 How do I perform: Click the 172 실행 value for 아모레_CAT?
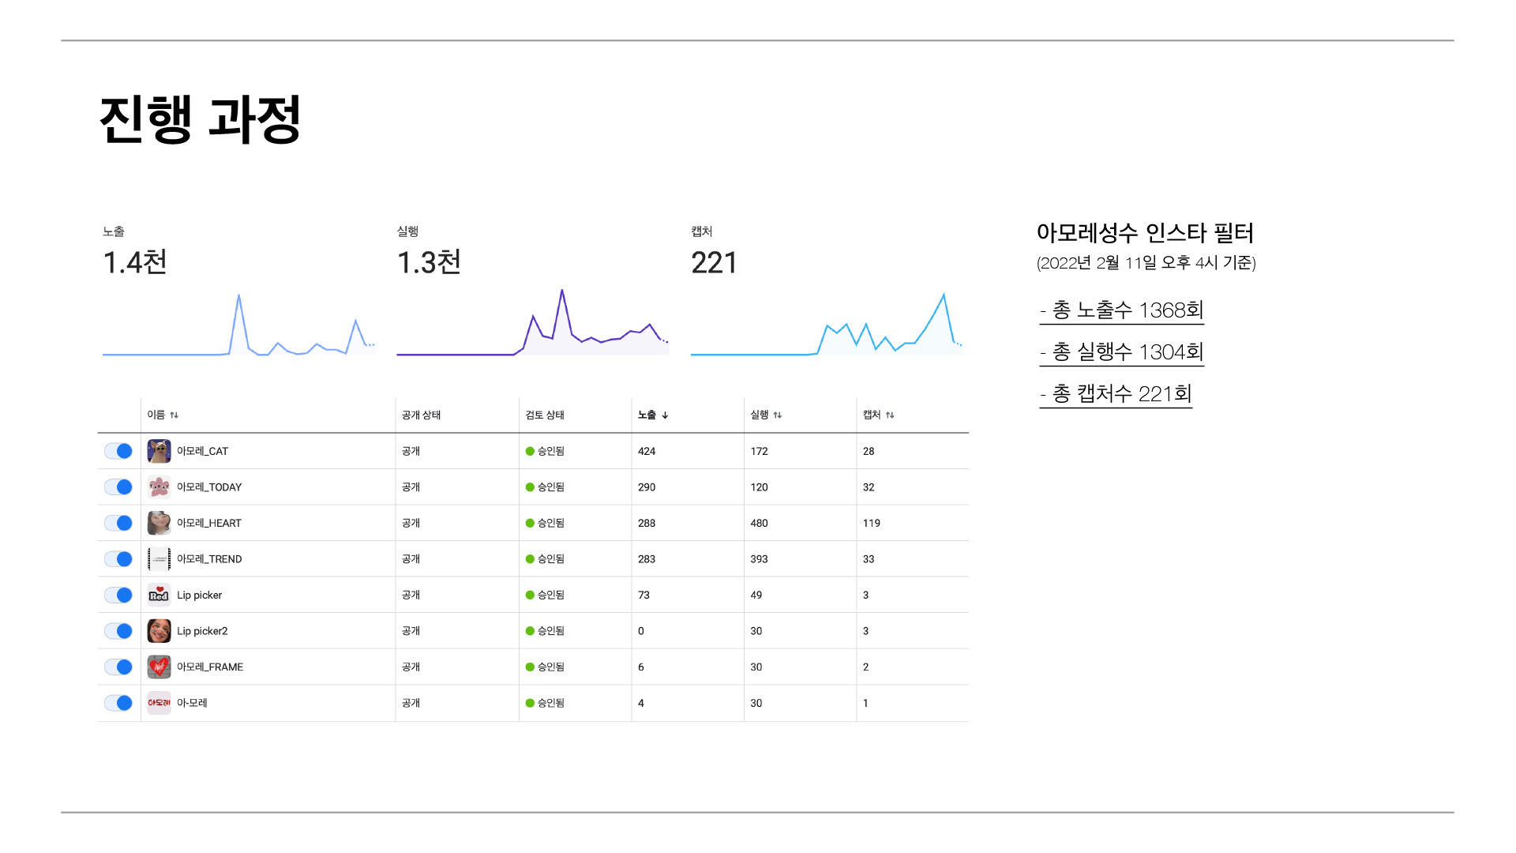click(759, 451)
